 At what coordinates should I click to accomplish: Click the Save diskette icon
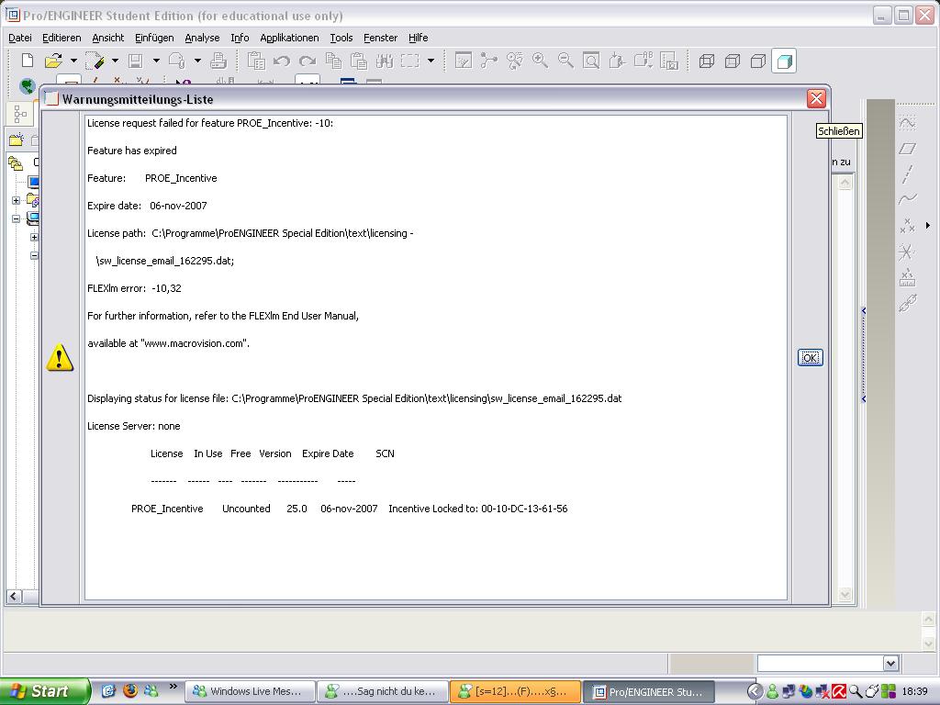(x=136, y=61)
